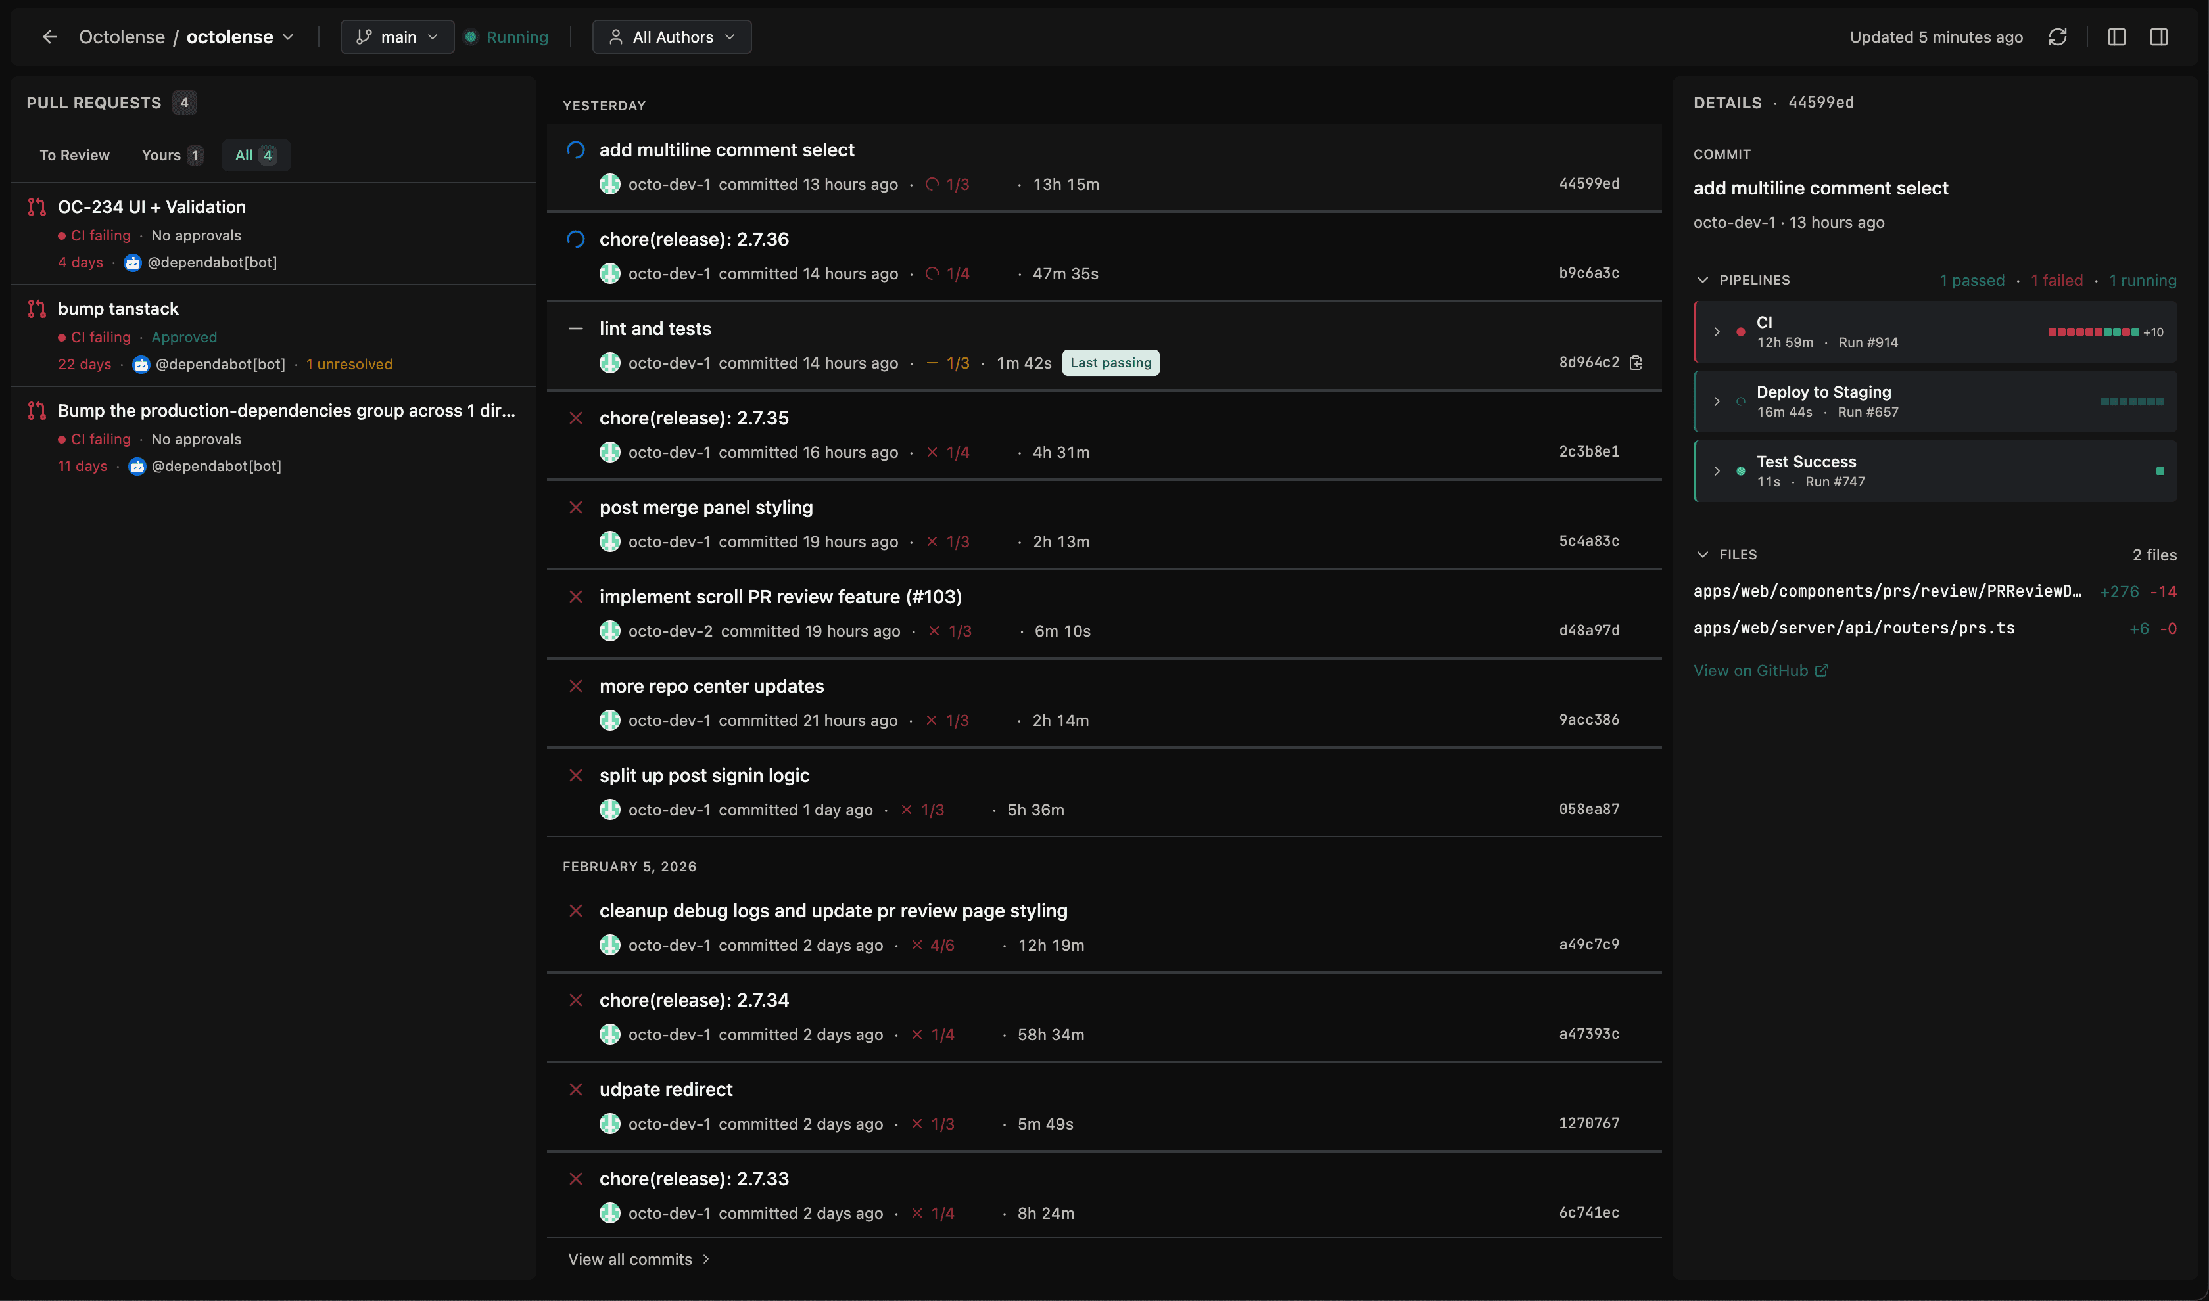The width and height of the screenshot is (2209, 1301).
Task: Click the copy hash icon beside 8d964c2
Action: coord(1636,362)
